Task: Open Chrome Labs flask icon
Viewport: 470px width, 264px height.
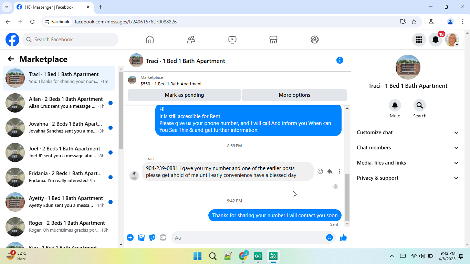Action: coord(431,22)
